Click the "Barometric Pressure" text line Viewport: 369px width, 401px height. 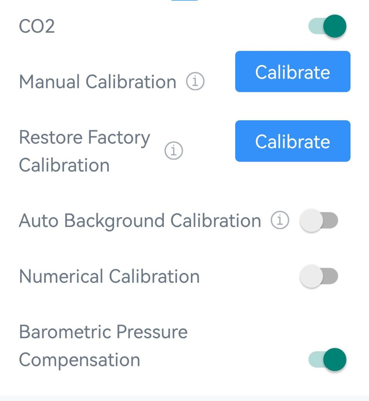103,332
